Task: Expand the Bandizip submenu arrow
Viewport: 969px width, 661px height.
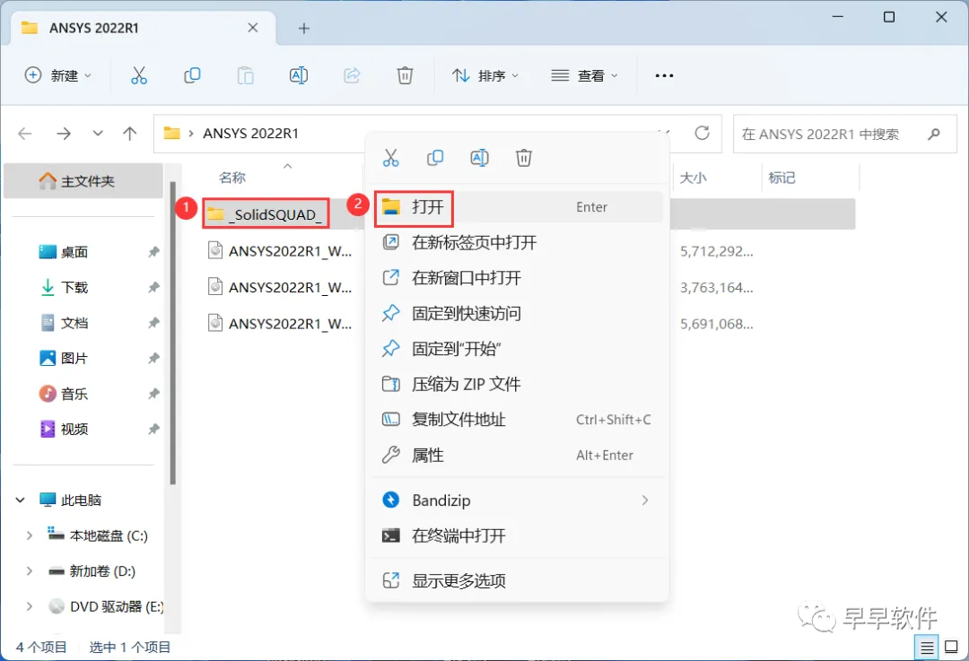Action: click(x=644, y=500)
